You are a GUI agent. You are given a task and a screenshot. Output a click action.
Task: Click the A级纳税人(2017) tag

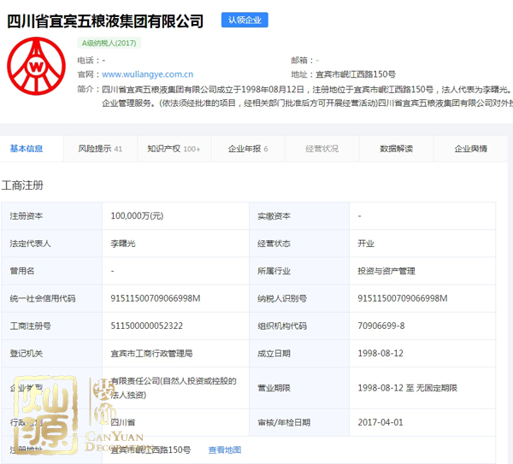109,43
